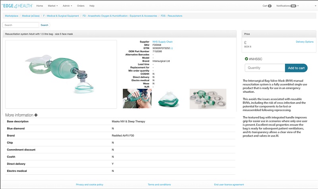This screenshot has height=189, width=318.
Task: Click Add to cart button
Action: pyautogui.click(x=296, y=68)
